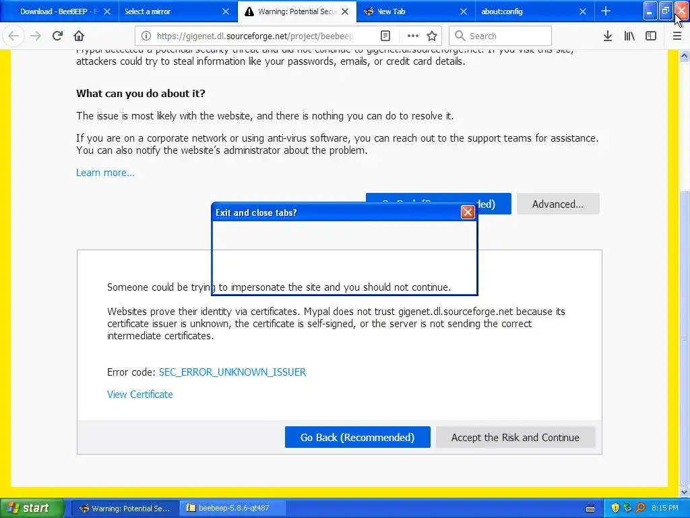Click scrollbar up arrow

(685, 55)
